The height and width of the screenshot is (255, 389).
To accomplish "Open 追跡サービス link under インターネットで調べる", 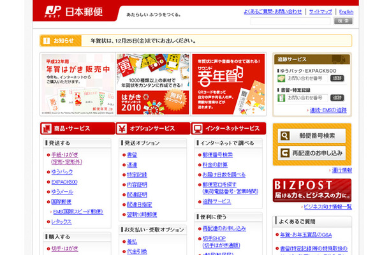I will pyautogui.click(x=217, y=201).
